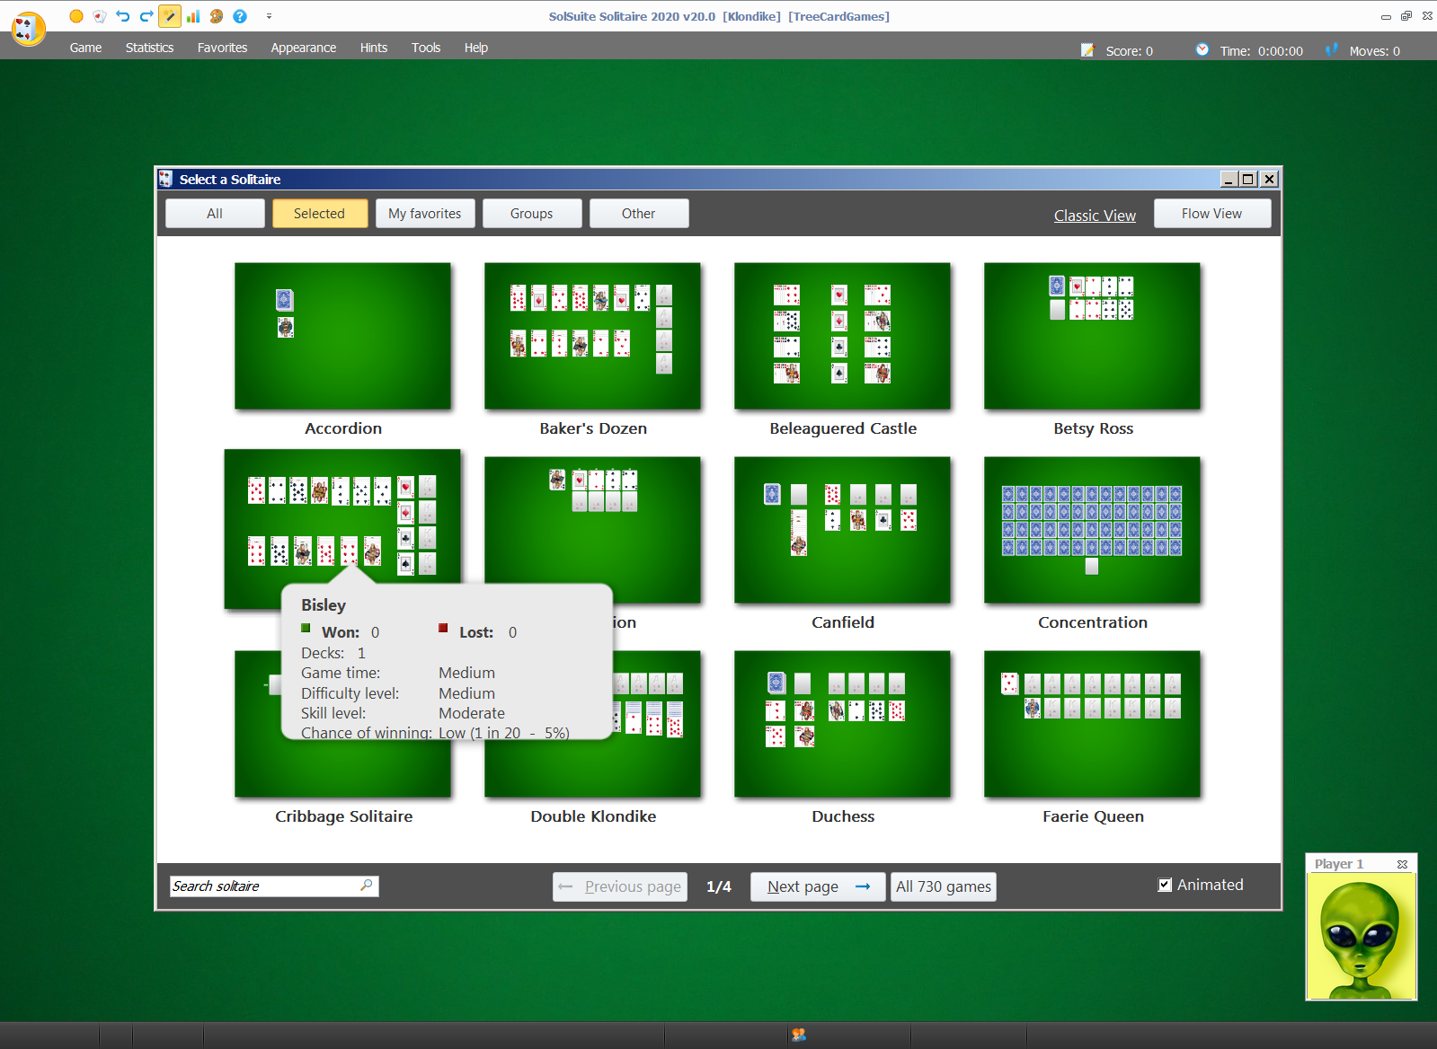Click the Beleaguered Castle name label
Viewport: 1437px width, 1049px height.
click(x=843, y=428)
